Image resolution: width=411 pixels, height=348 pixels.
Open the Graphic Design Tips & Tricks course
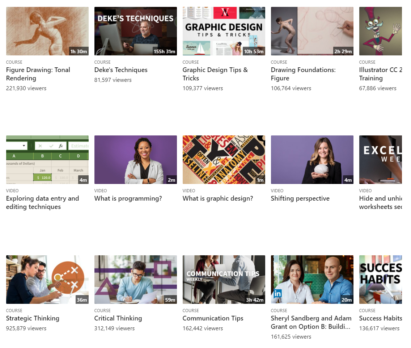215,74
